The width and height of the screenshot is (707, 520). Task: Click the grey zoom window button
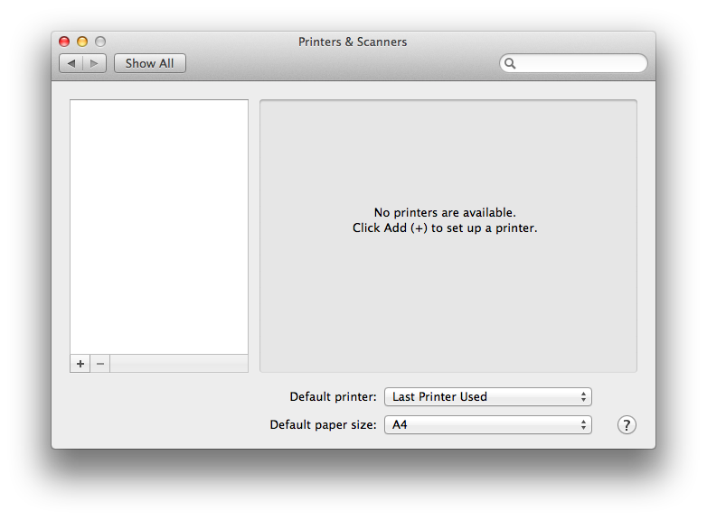tap(100, 42)
